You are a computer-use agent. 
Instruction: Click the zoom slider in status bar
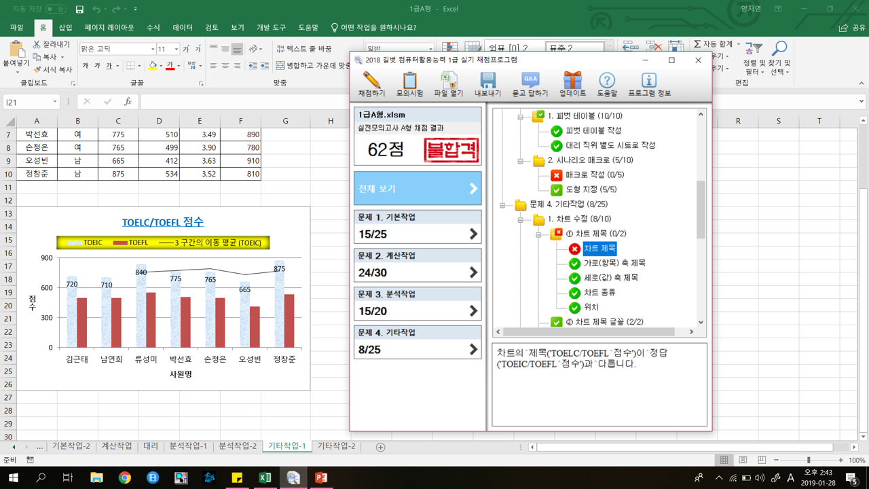tap(808, 460)
